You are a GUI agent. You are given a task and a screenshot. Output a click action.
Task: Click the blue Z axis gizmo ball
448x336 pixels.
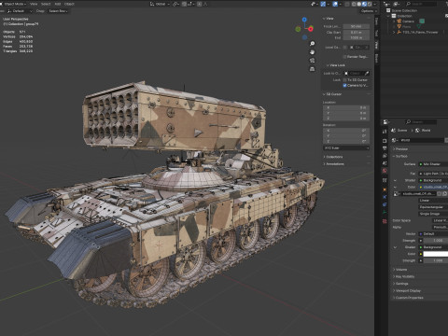tap(304, 20)
